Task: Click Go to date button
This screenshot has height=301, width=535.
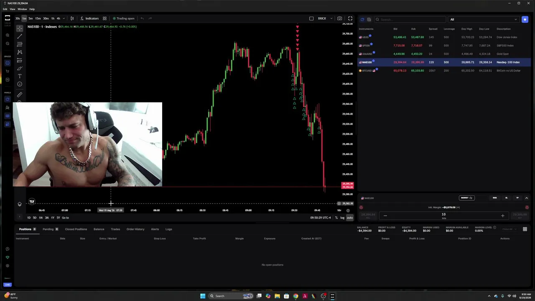Action: [x=65, y=217]
